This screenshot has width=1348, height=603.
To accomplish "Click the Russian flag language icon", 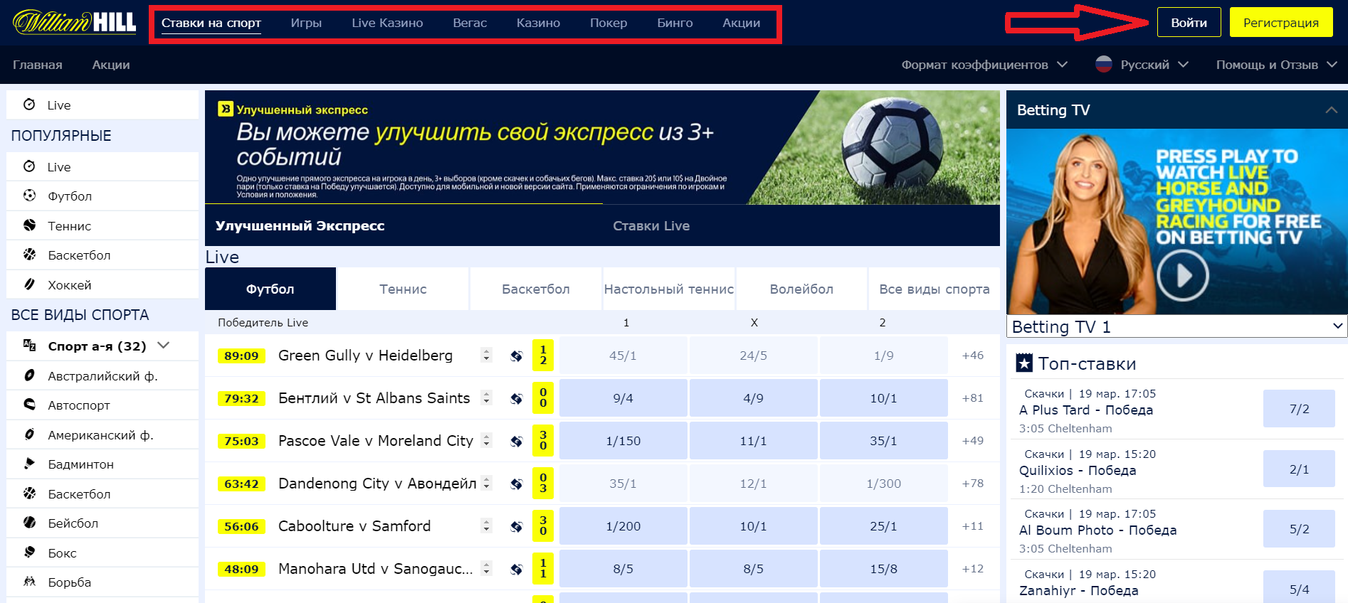I will 1103,65.
